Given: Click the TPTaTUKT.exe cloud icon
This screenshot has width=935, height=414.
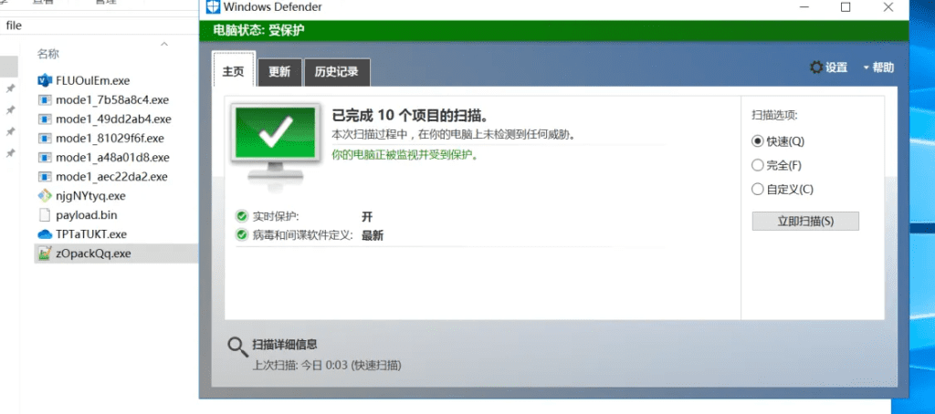Looking at the screenshot, I should tap(45, 234).
